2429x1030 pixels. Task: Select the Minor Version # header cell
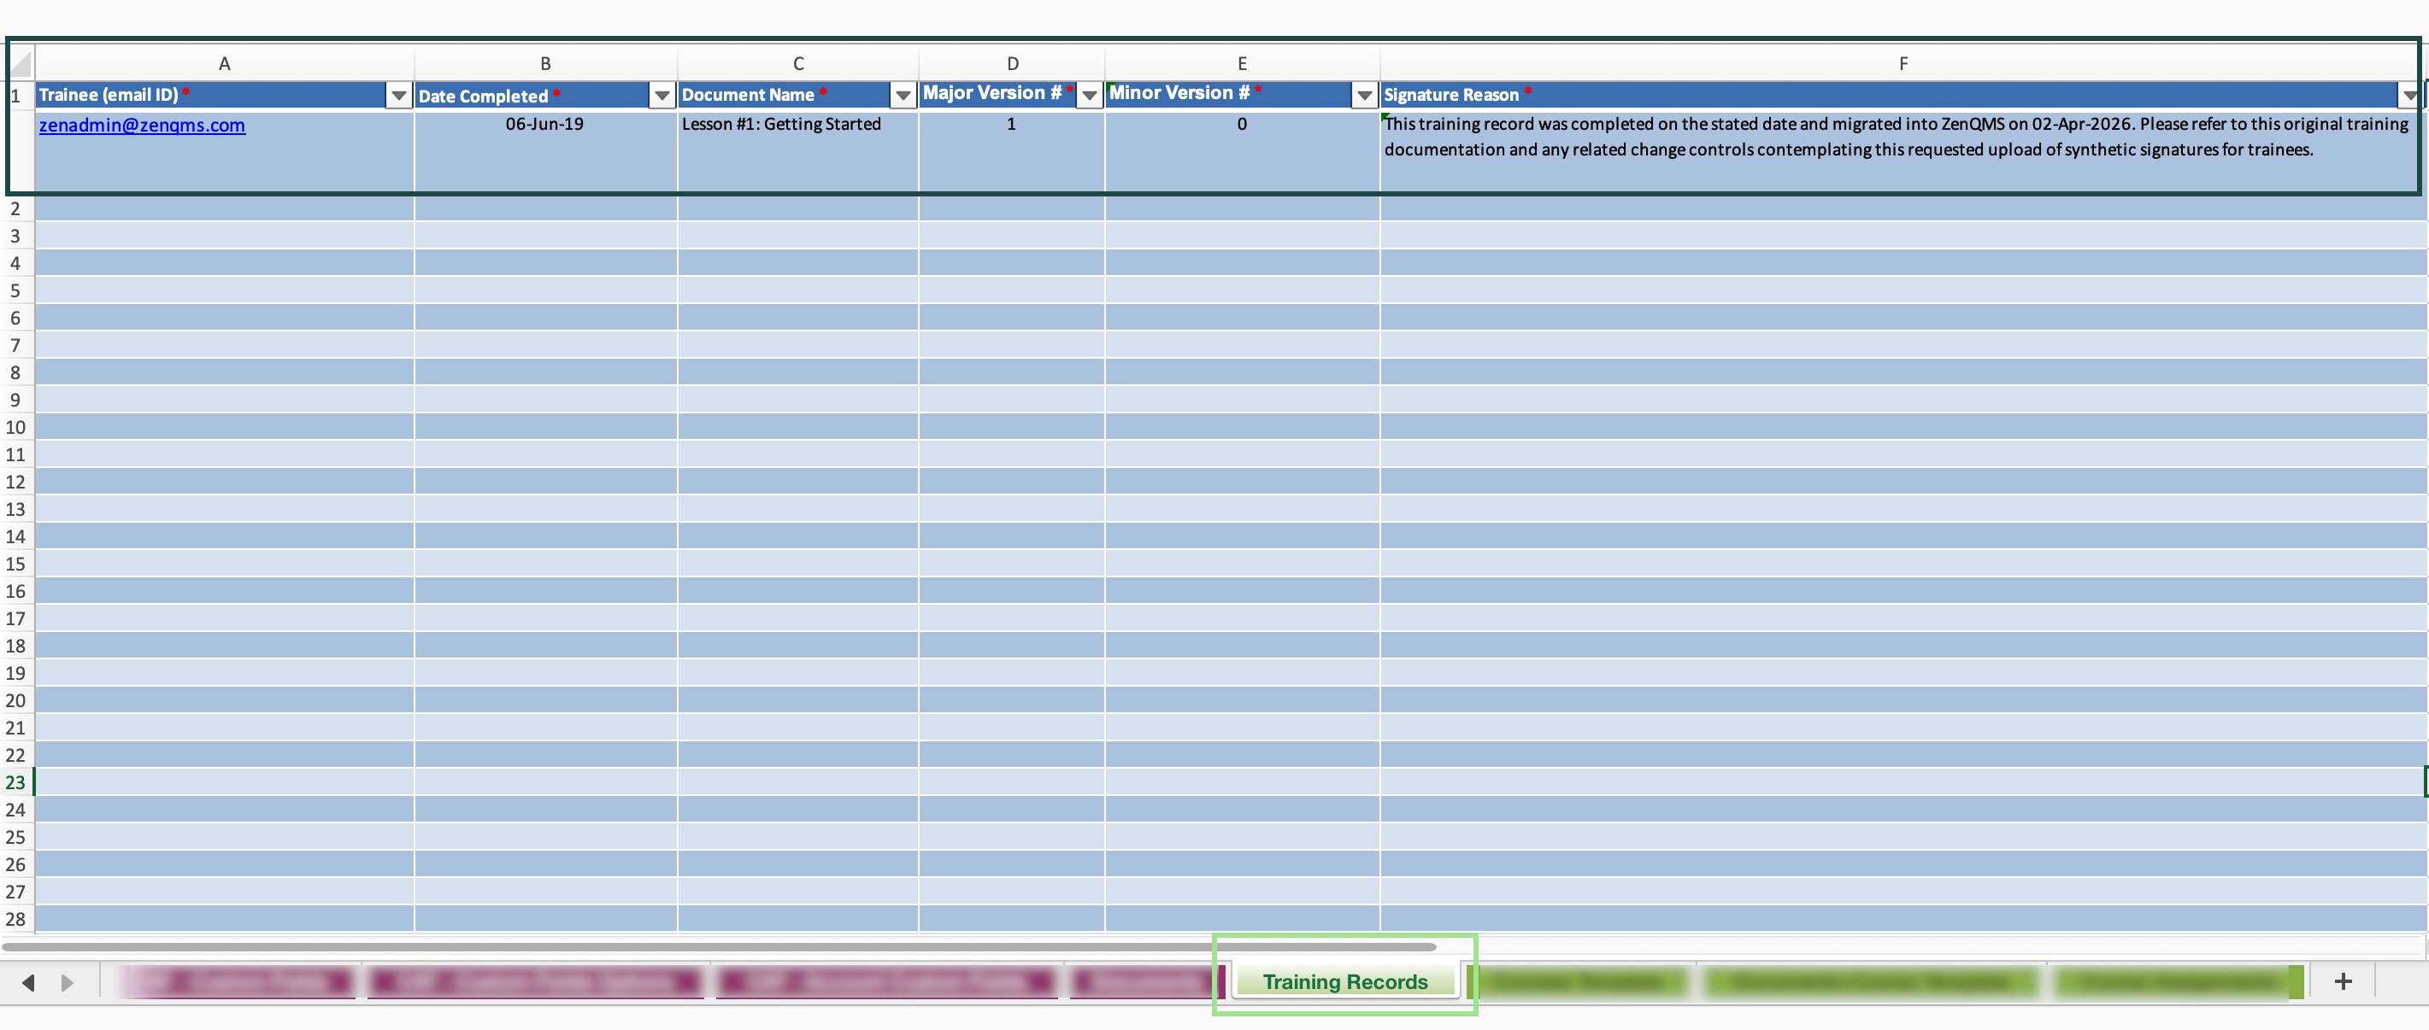point(1242,95)
